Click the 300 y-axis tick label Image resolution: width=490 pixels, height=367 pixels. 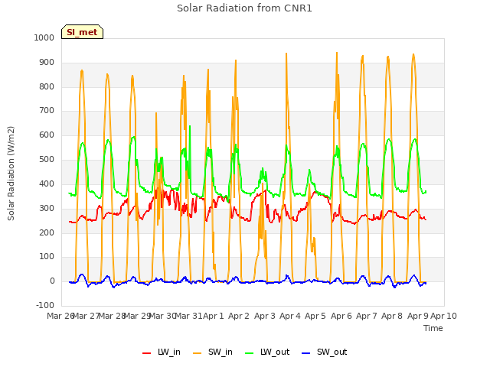pos(47,208)
